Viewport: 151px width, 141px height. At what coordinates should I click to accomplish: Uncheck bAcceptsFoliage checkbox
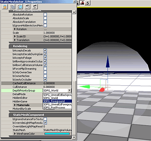coord(45,58)
